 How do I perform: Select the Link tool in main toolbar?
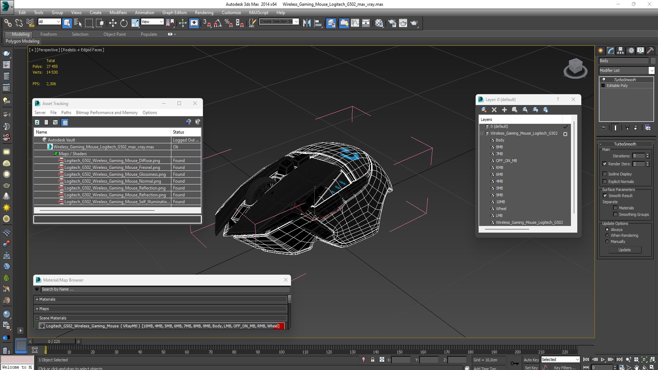(x=8, y=23)
